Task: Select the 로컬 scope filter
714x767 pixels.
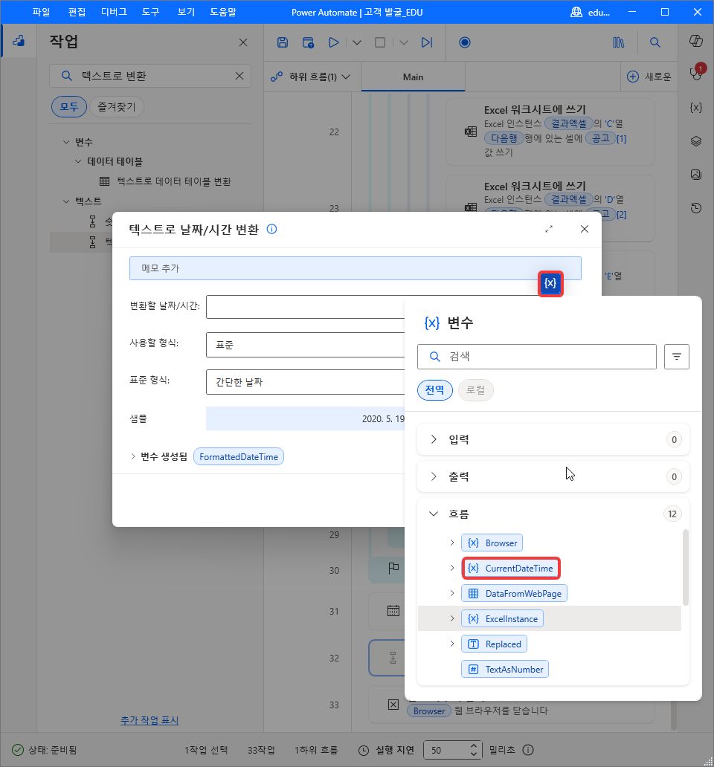Action: pos(476,390)
